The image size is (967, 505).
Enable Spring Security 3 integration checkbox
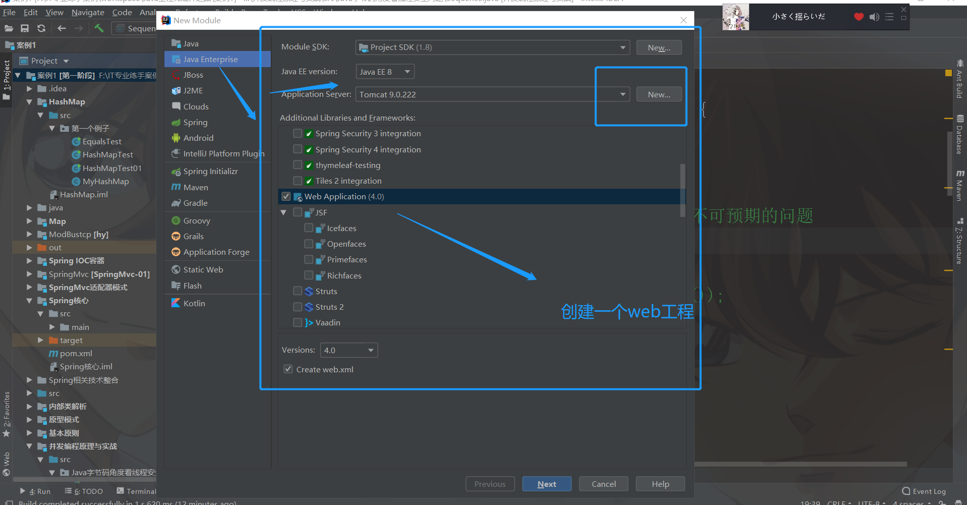pos(297,133)
